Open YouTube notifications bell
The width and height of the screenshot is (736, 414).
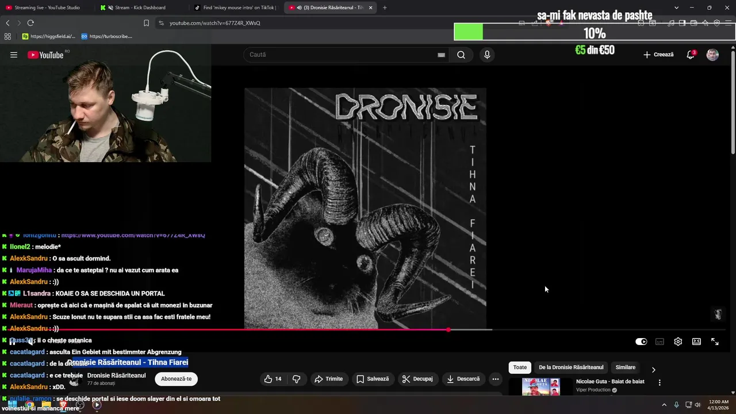pyautogui.click(x=691, y=55)
